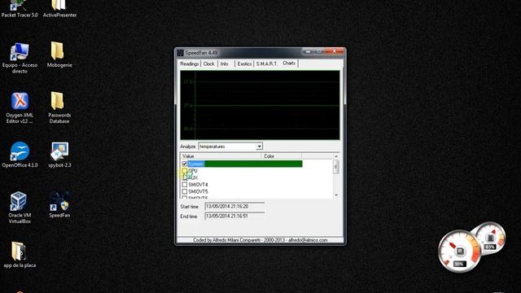The height and width of the screenshot is (293, 521).
Task: Select the spybot-2.3 desktop icon
Action: click(59, 155)
